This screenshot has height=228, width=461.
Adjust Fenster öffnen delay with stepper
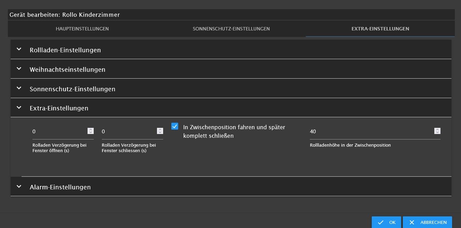[91, 131]
